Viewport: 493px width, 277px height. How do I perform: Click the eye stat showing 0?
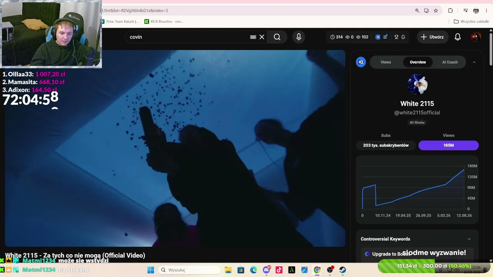(x=349, y=37)
